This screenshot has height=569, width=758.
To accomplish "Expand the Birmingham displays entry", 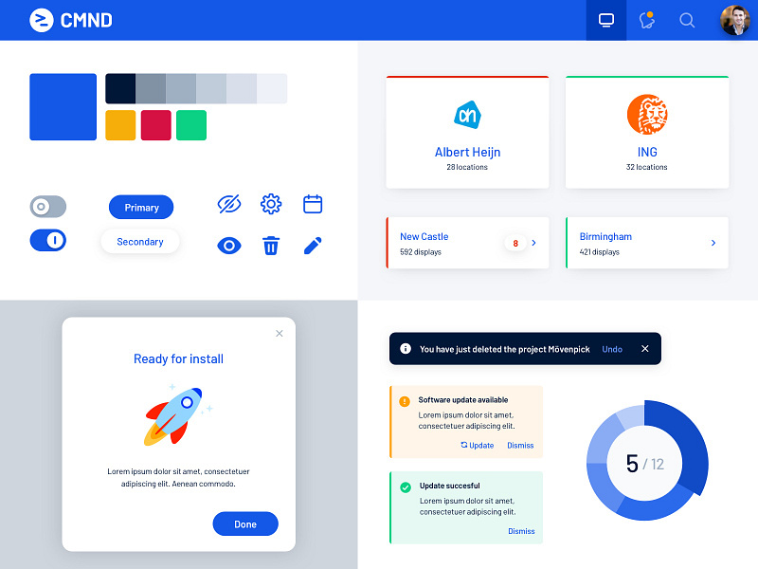I will click(x=713, y=243).
